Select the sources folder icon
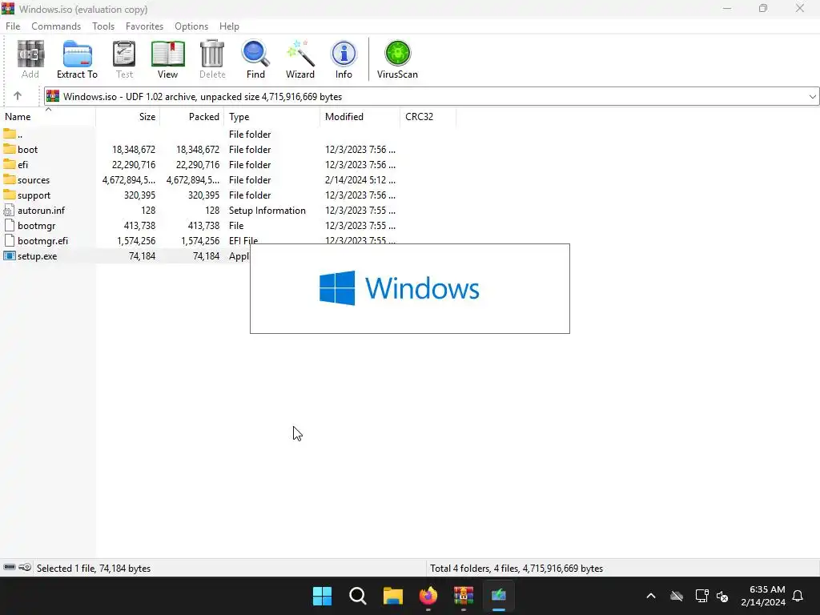The width and height of the screenshot is (820, 615). [10, 179]
